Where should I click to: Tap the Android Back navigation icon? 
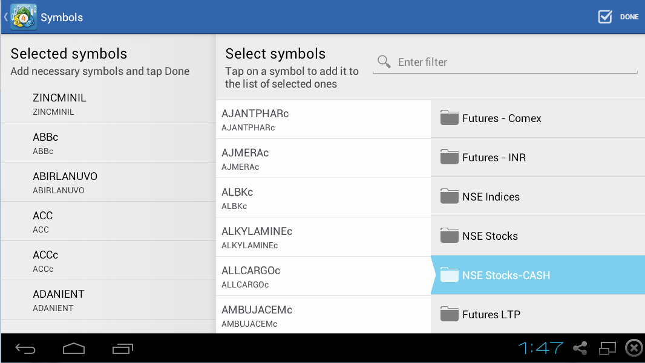tap(25, 349)
